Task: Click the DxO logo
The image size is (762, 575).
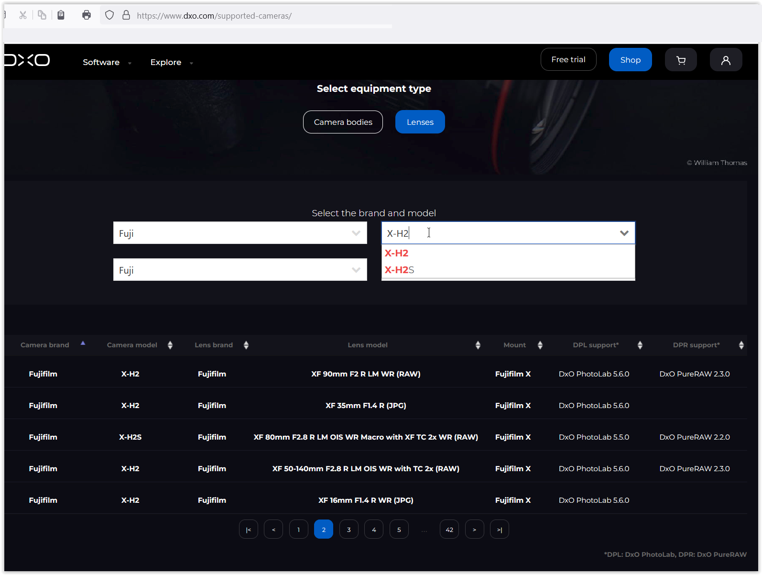Action: [x=27, y=60]
